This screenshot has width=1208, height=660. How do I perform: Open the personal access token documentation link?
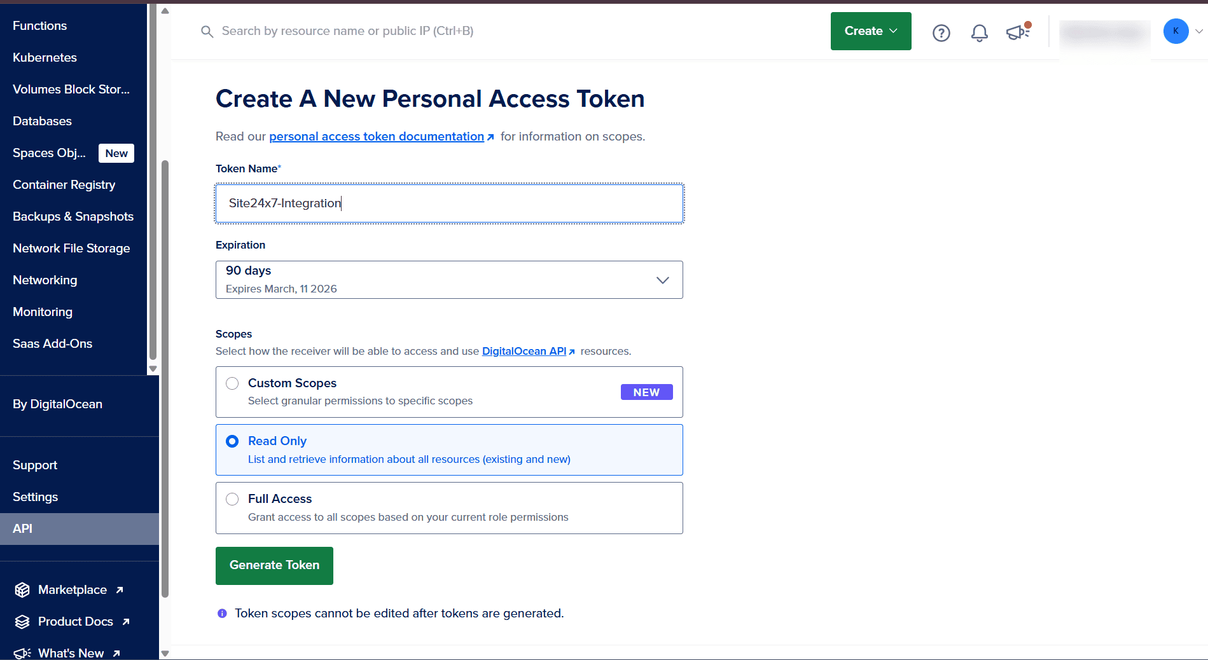(x=376, y=136)
